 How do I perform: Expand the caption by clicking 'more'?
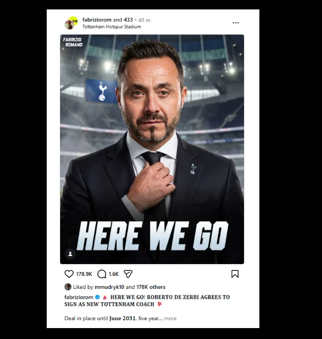point(170,318)
